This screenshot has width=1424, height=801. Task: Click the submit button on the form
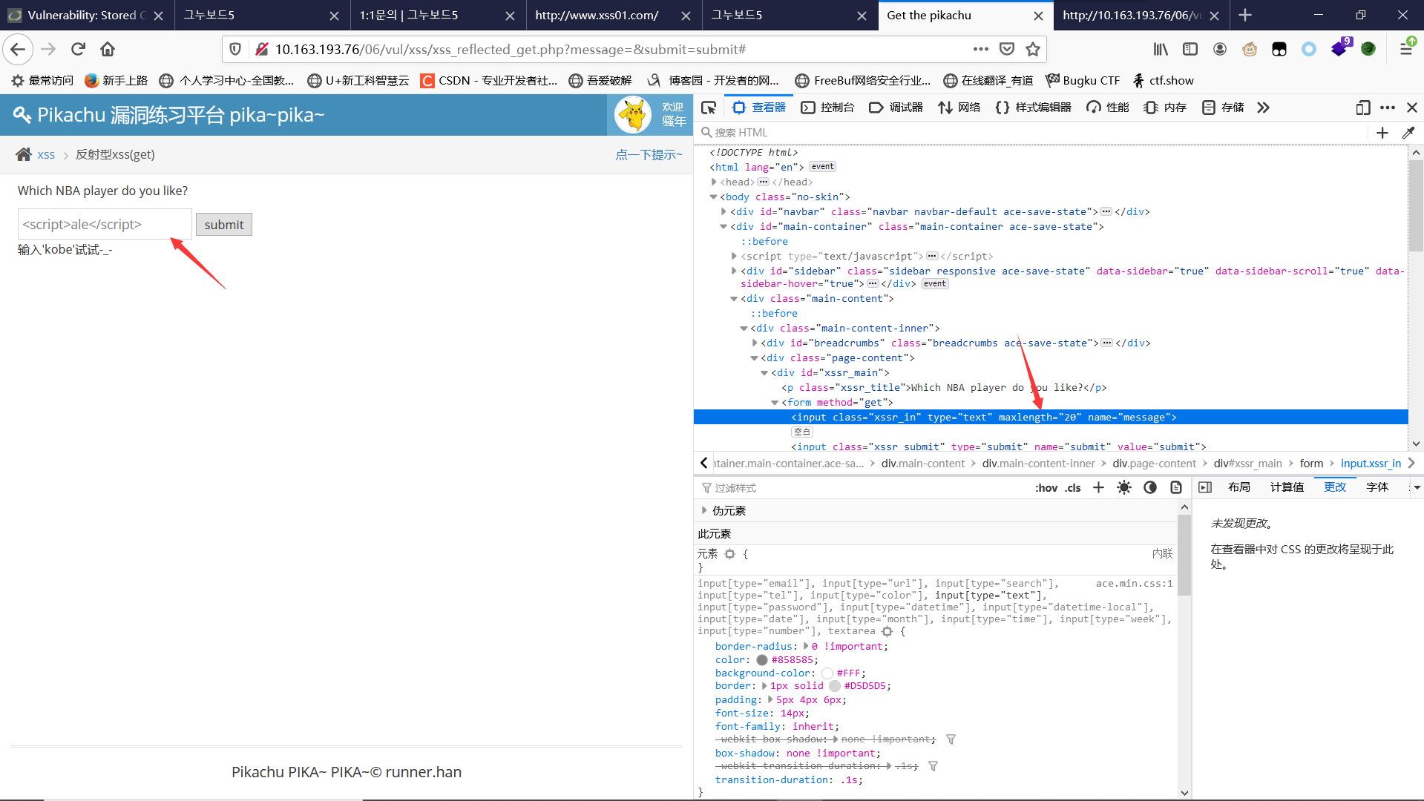coord(224,225)
